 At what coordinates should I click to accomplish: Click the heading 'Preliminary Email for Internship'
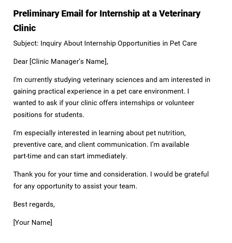[x=76, y=14]
